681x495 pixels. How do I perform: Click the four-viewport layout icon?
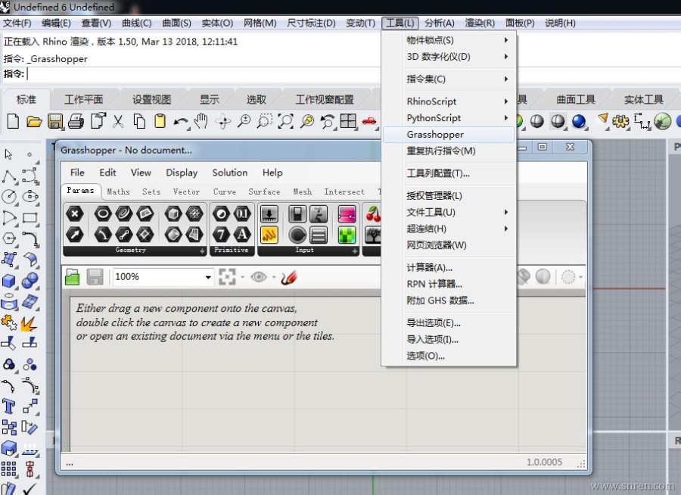tap(348, 121)
